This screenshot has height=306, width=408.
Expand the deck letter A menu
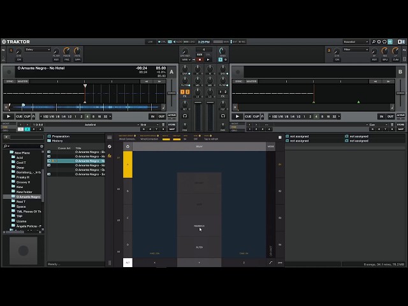point(171,72)
